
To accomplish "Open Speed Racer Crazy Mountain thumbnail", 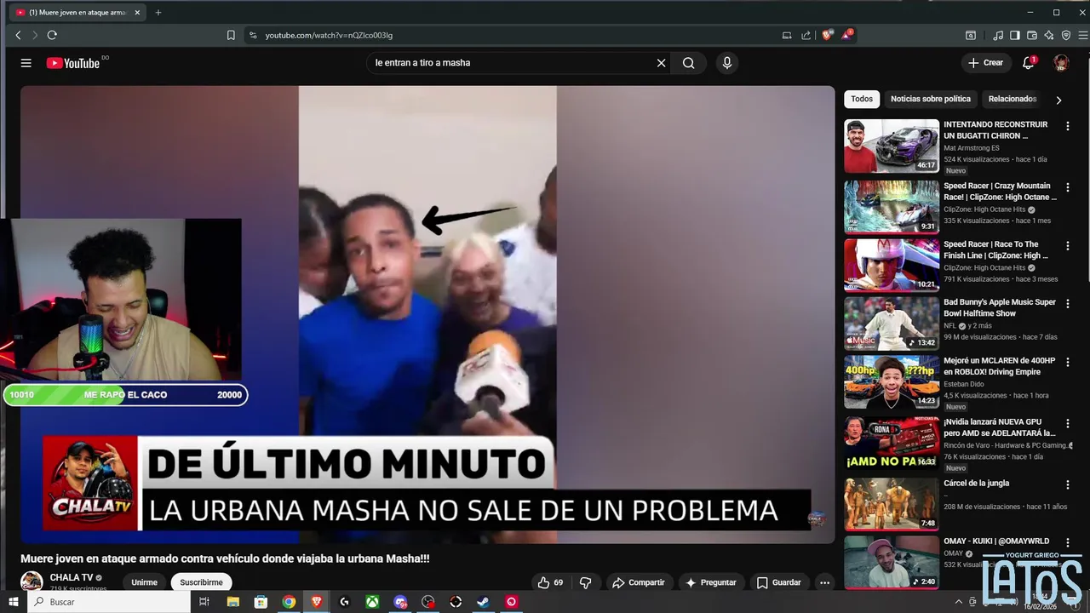I will [x=892, y=207].
